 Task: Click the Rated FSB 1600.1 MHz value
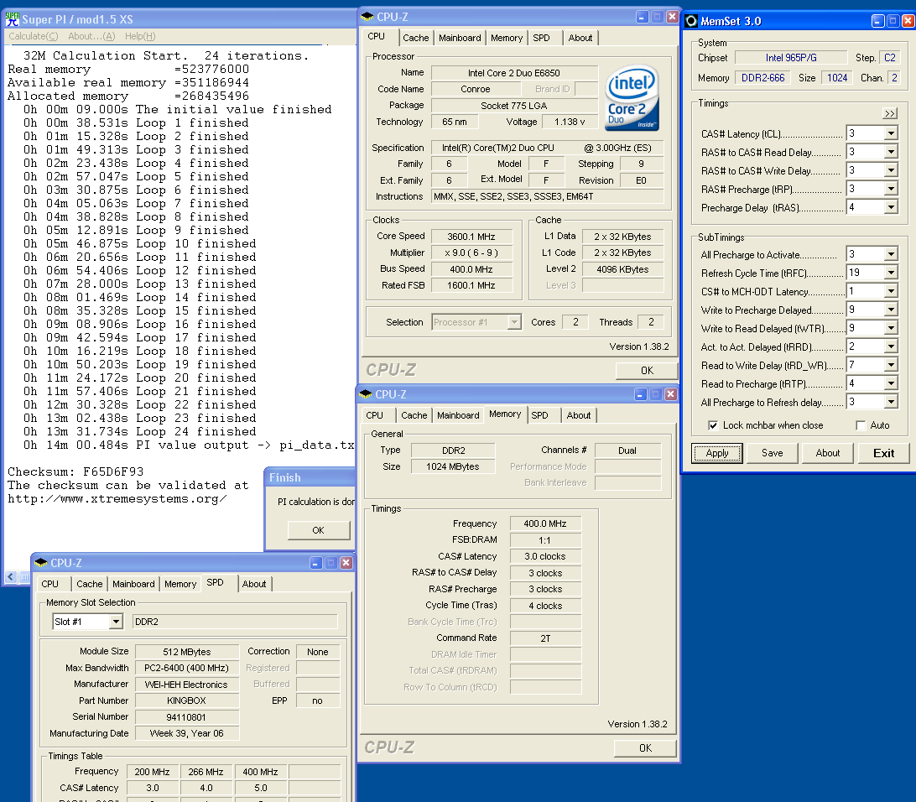[471, 285]
